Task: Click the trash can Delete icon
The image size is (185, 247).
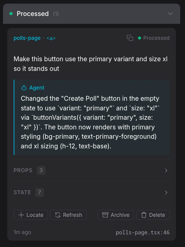Action: pos(144,215)
